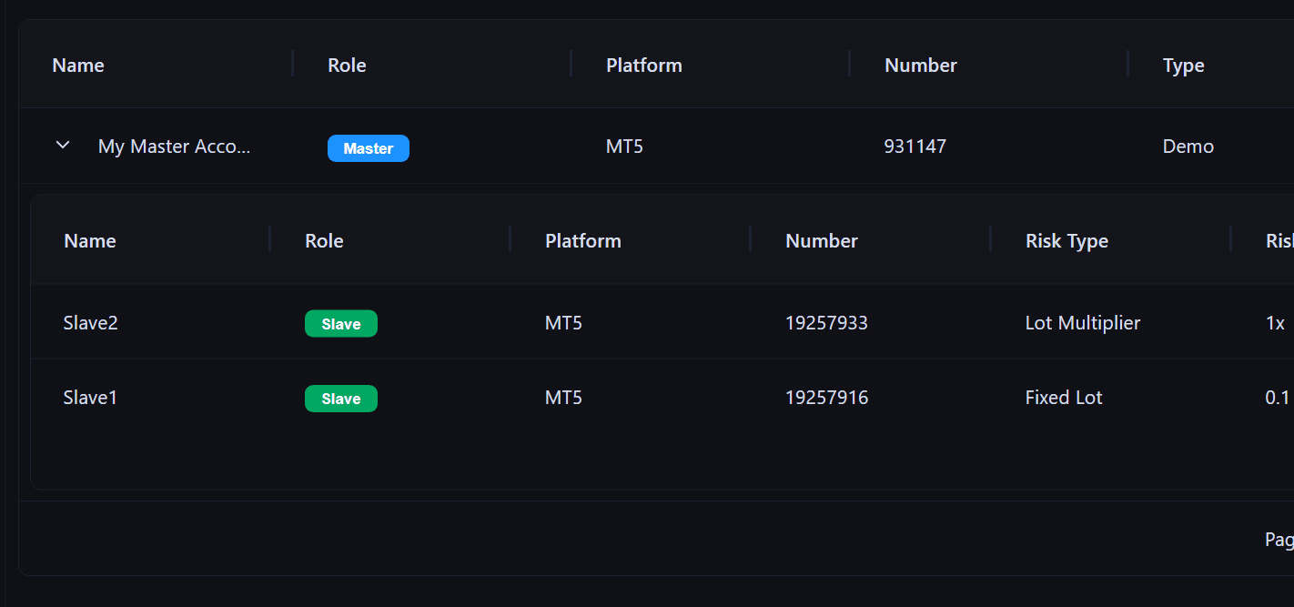Click the outer table Number column header

[x=920, y=66]
